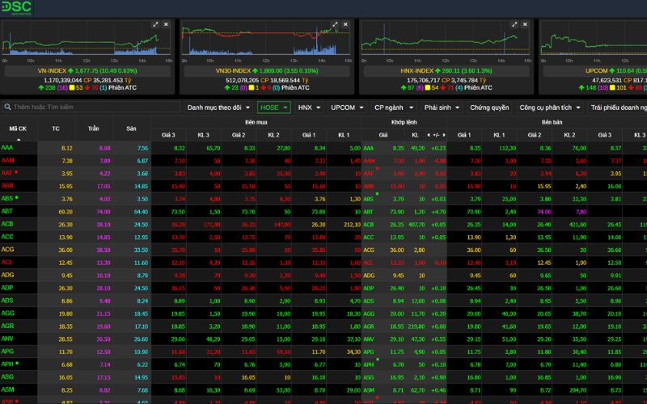Open the Danh mục theo dõi dropdown

point(218,107)
